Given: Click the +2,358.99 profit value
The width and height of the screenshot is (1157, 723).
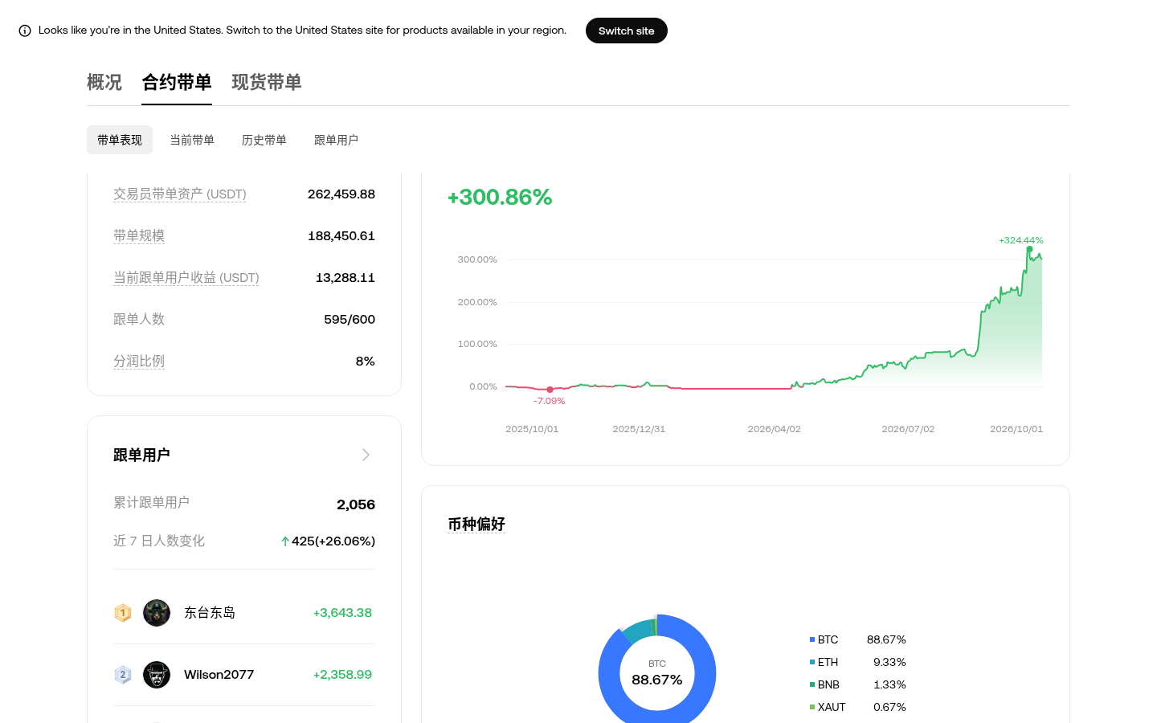Looking at the screenshot, I should [342, 675].
